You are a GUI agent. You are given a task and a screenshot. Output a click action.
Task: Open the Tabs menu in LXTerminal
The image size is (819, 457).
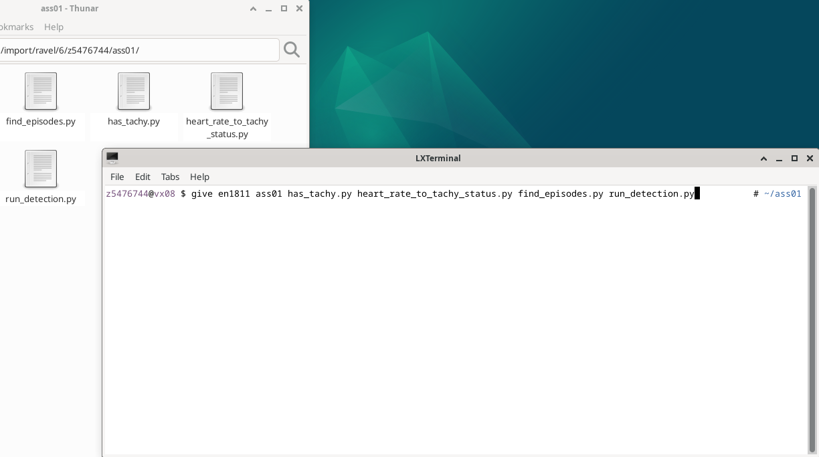coord(170,177)
